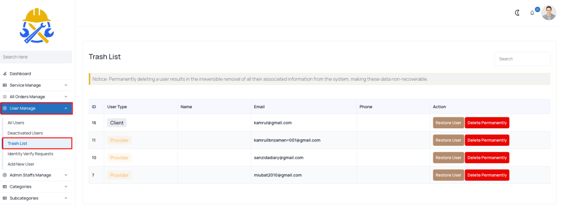Select Trash List submenu item

coord(37,144)
